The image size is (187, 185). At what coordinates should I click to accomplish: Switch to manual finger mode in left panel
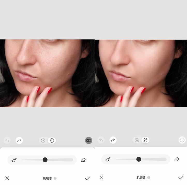coord(52,140)
